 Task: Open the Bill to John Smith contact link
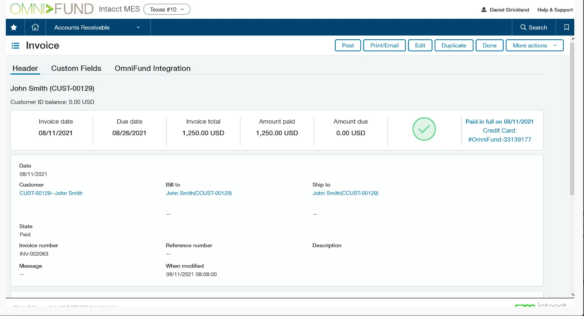tap(199, 193)
